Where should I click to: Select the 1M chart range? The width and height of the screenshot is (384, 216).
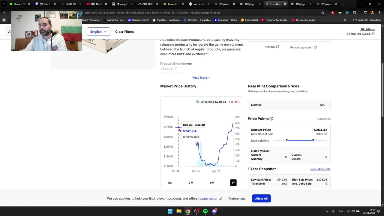[x=170, y=183]
